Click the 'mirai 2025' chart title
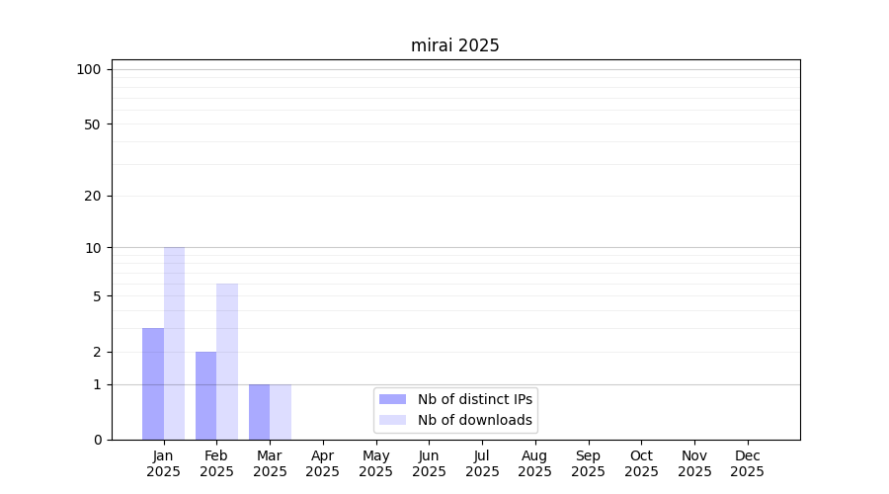889x494 pixels. click(455, 45)
